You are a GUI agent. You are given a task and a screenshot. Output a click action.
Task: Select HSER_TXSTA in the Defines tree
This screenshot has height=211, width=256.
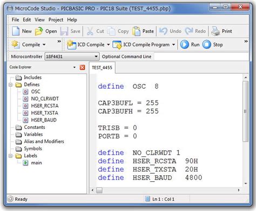pyautogui.click(x=44, y=113)
